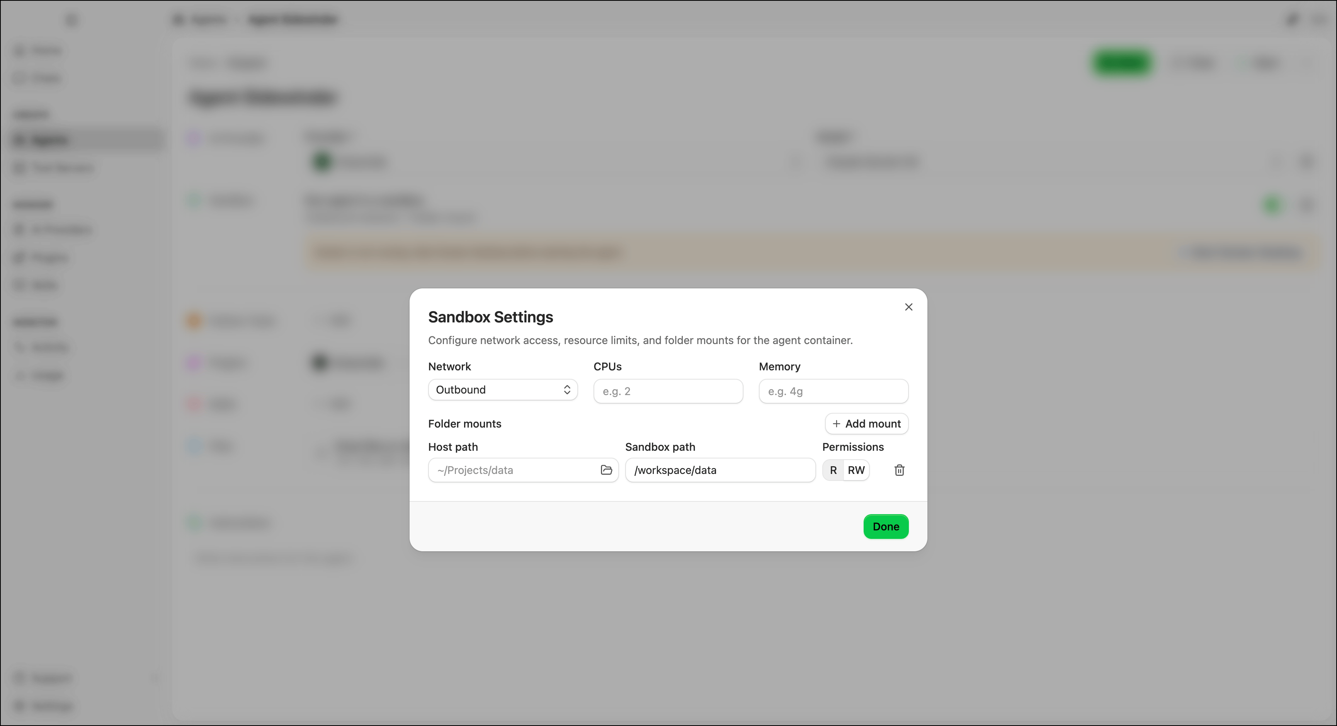Set permissions to read-write RW
The image size is (1337, 726).
856,470
